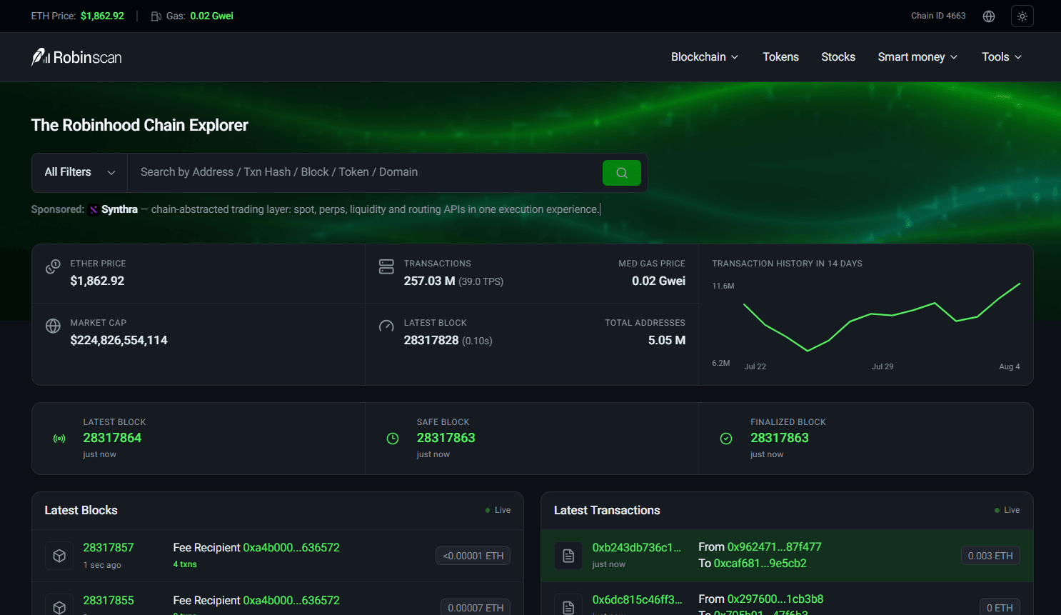Click the 0.003 ETH amount badge

(x=990, y=556)
